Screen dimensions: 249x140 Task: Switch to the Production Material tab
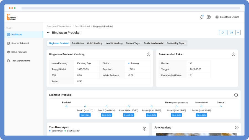coord(154,43)
